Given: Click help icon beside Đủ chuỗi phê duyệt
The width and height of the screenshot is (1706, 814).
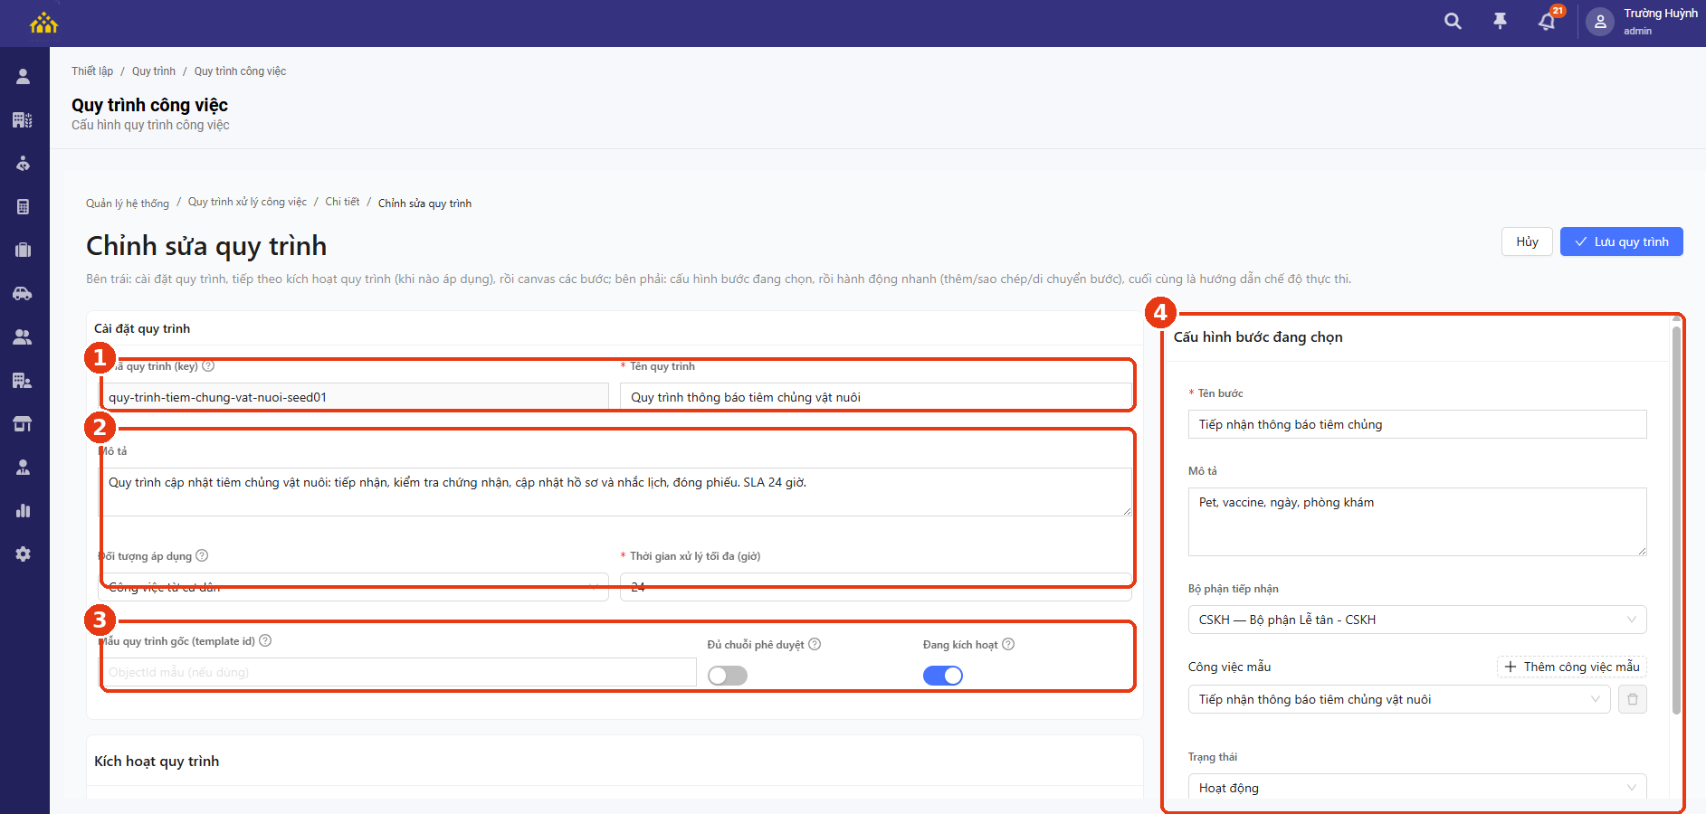Looking at the screenshot, I should [x=815, y=644].
